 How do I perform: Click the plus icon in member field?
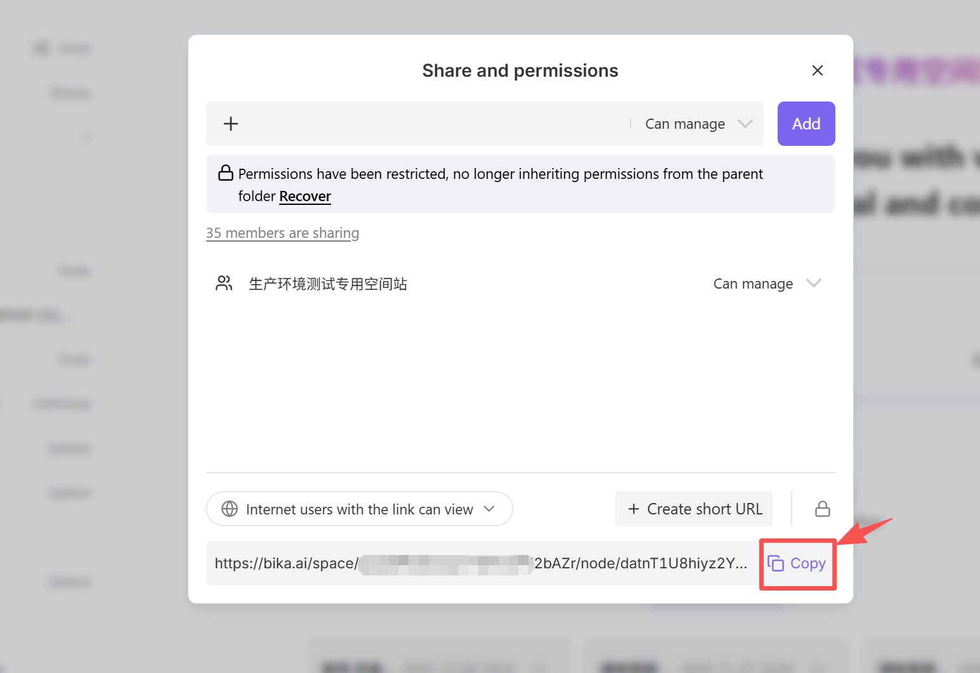(x=231, y=124)
